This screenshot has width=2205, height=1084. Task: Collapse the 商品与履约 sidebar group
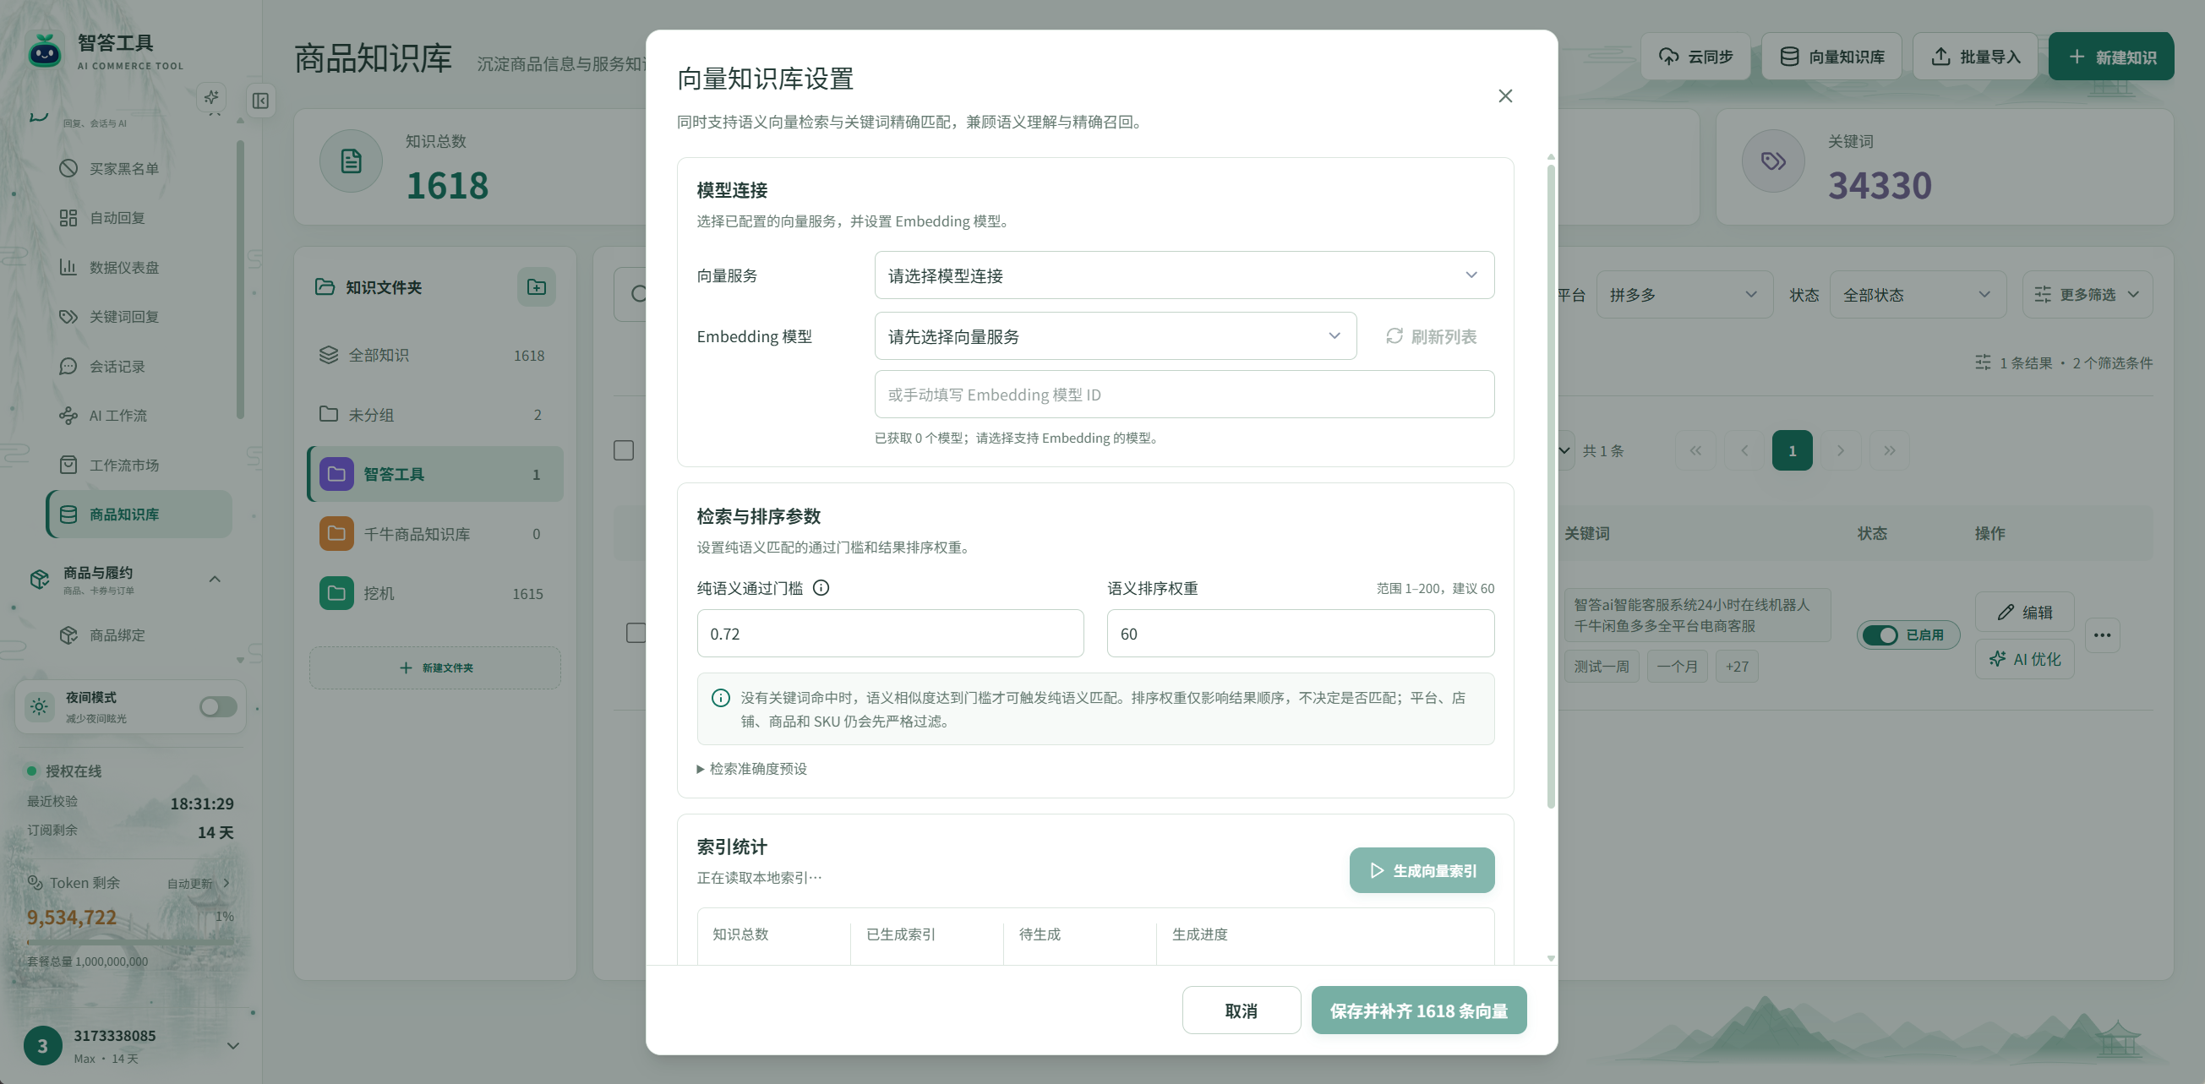point(215,580)
